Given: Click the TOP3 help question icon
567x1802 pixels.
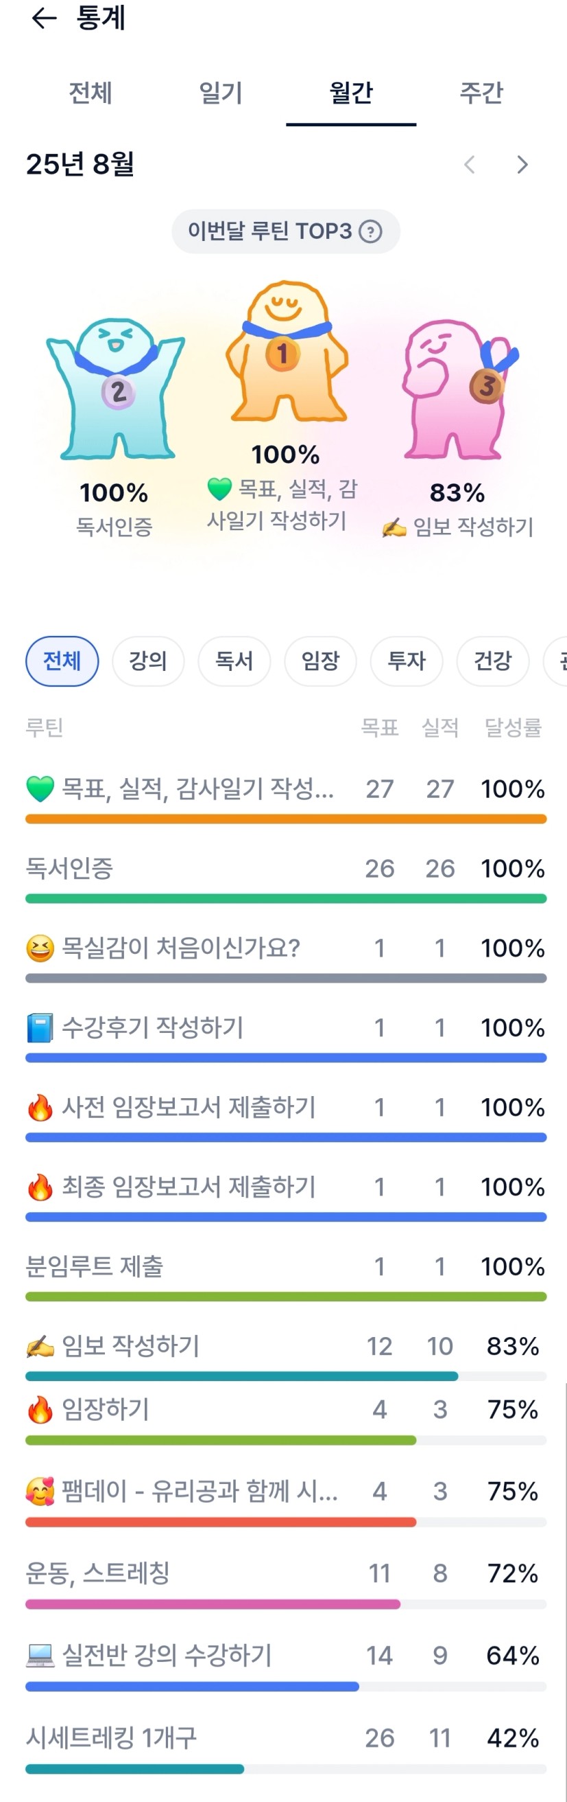Looking at the screenshot, I should [370, 231].
